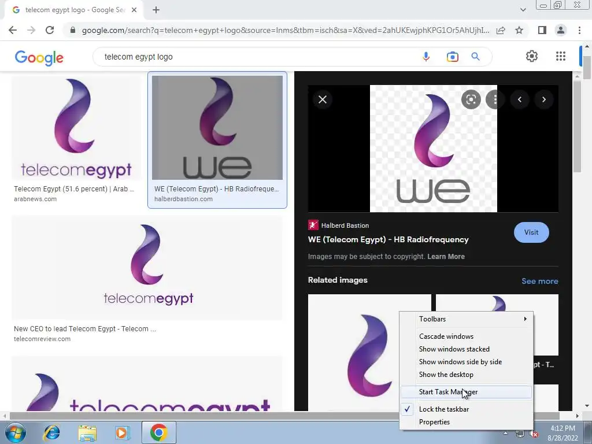Click the taskbar clock 4:12 PM
This screenshot has width=592, height=444.
pyautogui.click(x=563, y=428)
